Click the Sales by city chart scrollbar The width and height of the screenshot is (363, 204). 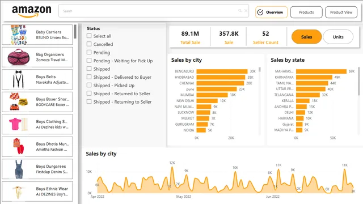260,69
